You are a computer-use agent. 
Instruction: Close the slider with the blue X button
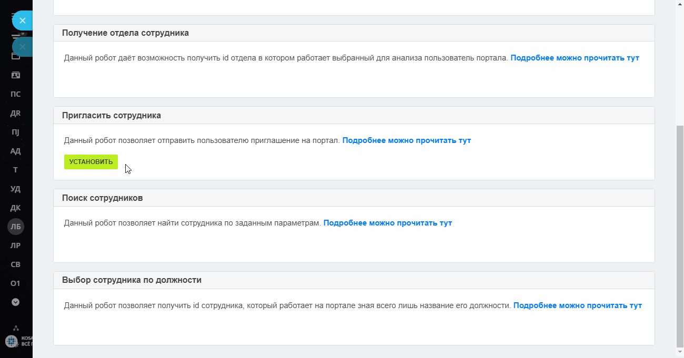point(22,21)
